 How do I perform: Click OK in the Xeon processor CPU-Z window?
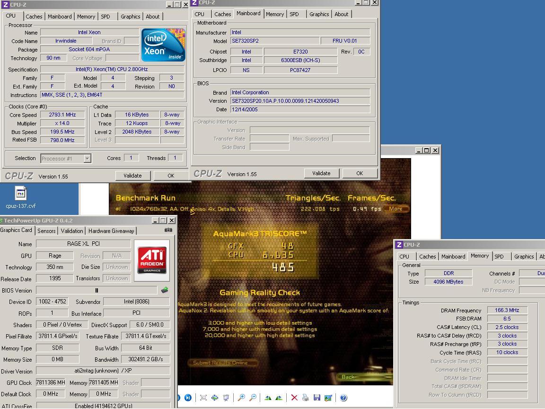[171, 176]
